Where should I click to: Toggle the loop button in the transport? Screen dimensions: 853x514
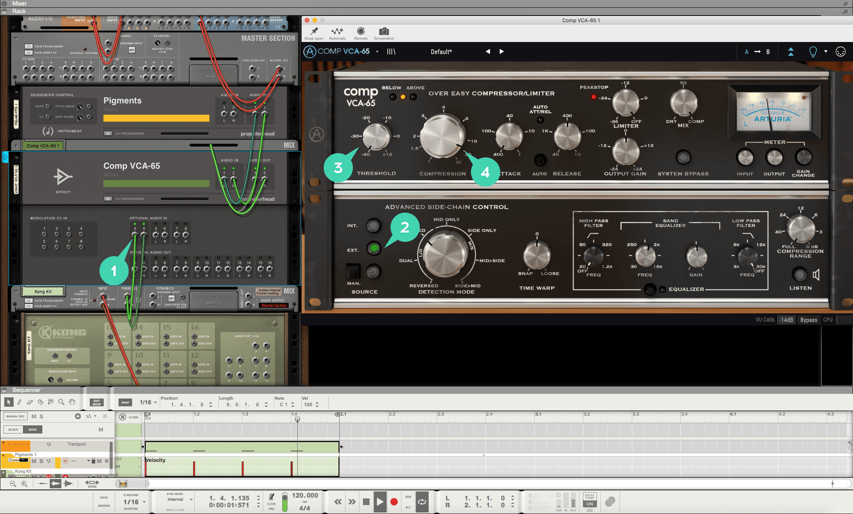coord(422,502)
